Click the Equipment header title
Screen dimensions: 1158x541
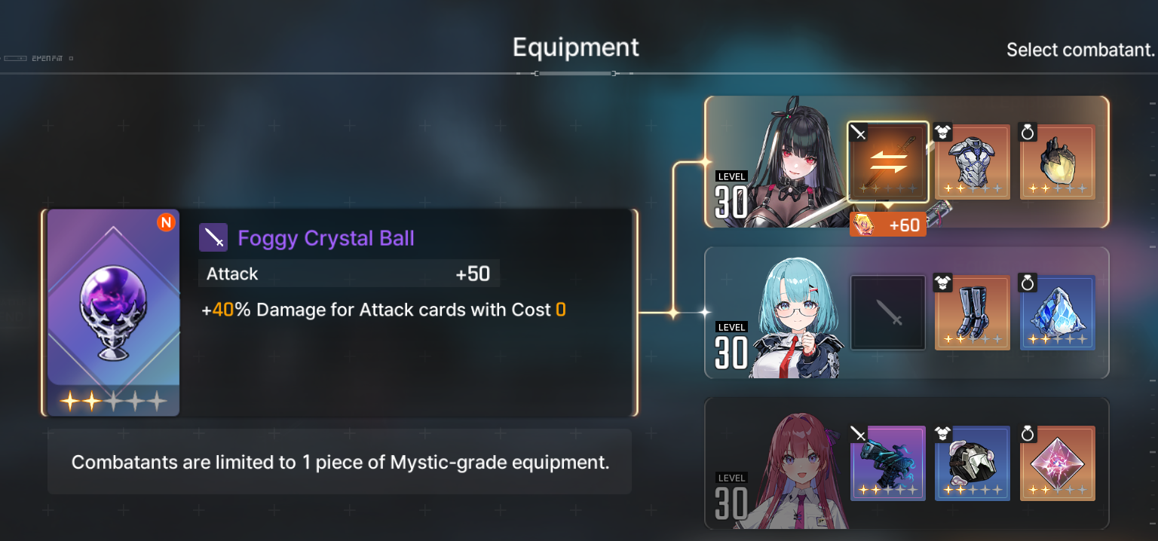(x=576, y=47)
